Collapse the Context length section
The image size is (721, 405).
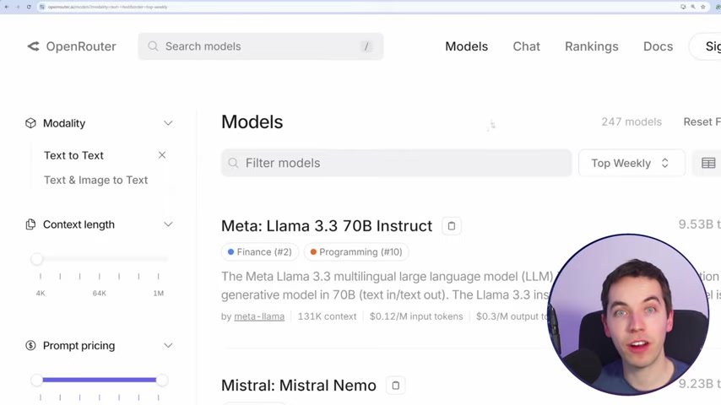168,224
